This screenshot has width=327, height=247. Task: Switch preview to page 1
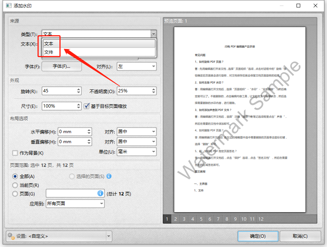[x=167, y=219]
